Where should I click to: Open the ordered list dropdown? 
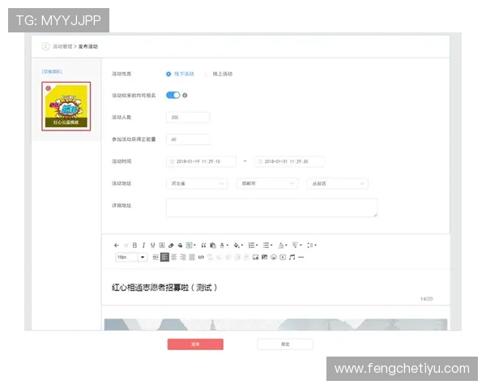point(253,246)
